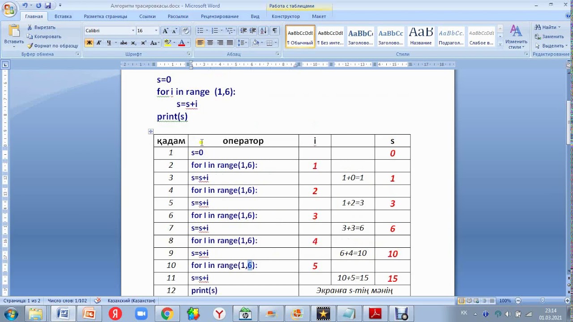Open the font name Calibri dropdown
The height and width of the screenshot is (322, 573).
(x=133, y=30)
